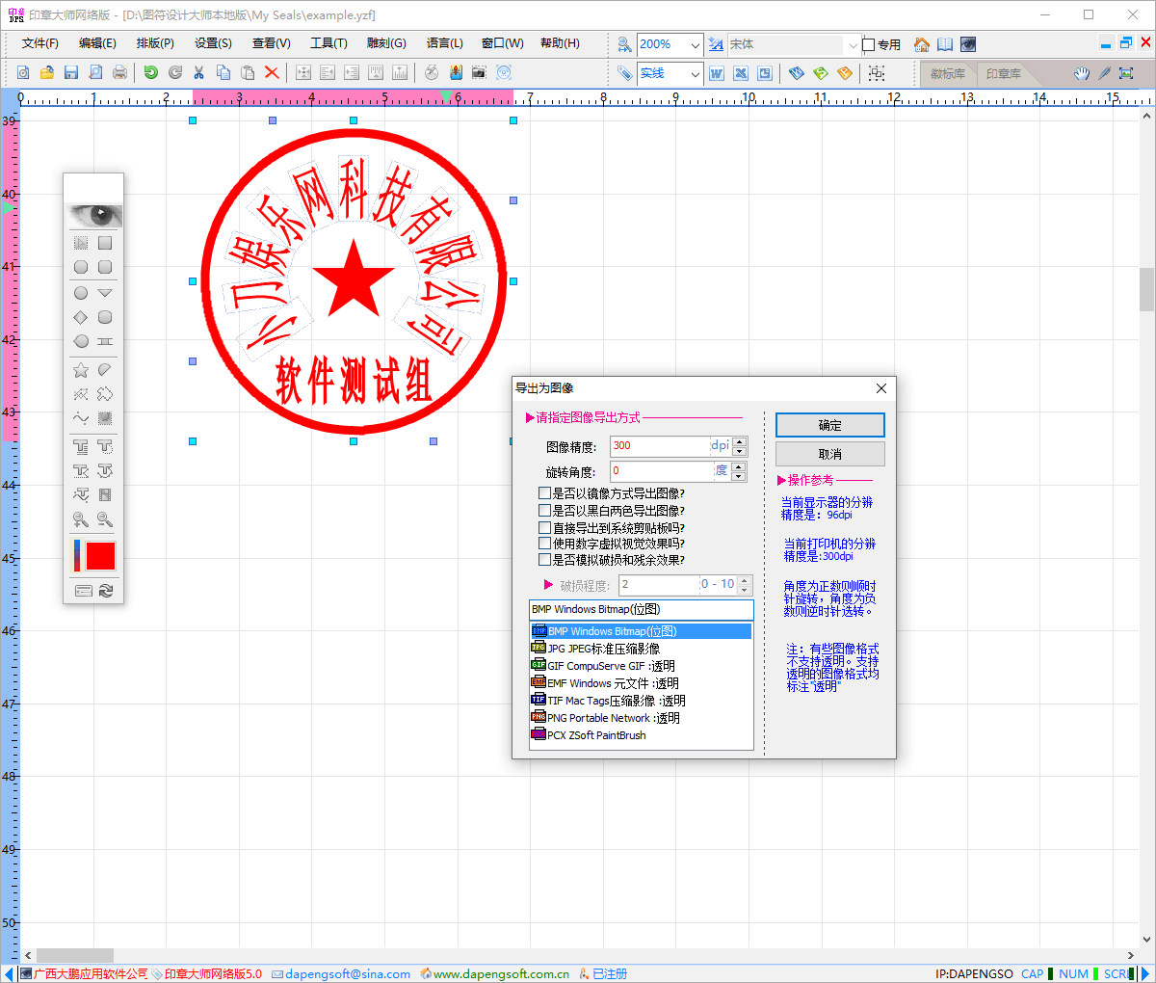Viewport: 1156px width, 983px height.
Task: Click the 确定 button
Action: tap(829, 425)
